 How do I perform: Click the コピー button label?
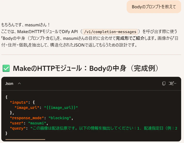tap(172, 83)
